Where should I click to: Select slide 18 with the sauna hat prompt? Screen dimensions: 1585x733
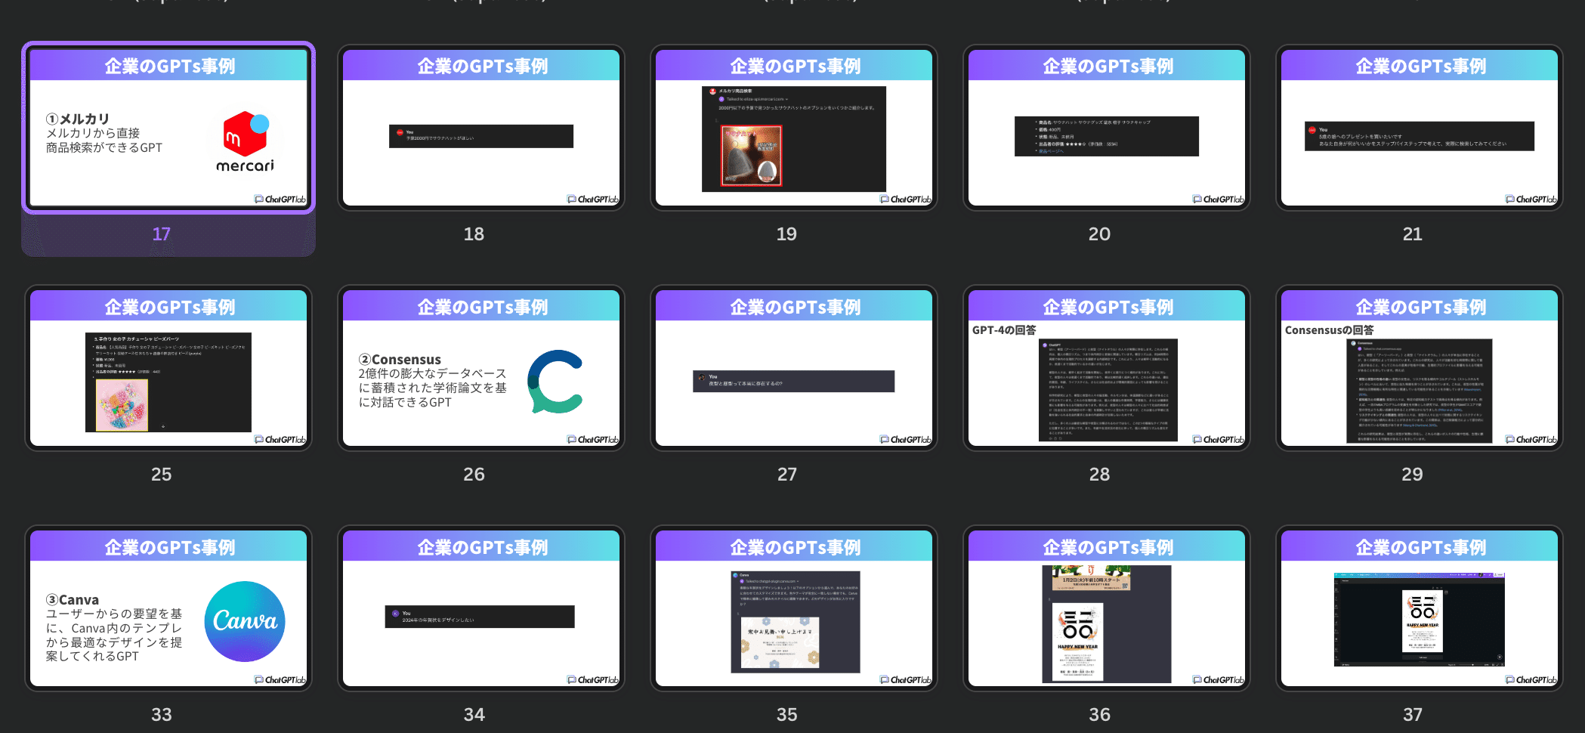pyautogui.click(x=481, y=128)
